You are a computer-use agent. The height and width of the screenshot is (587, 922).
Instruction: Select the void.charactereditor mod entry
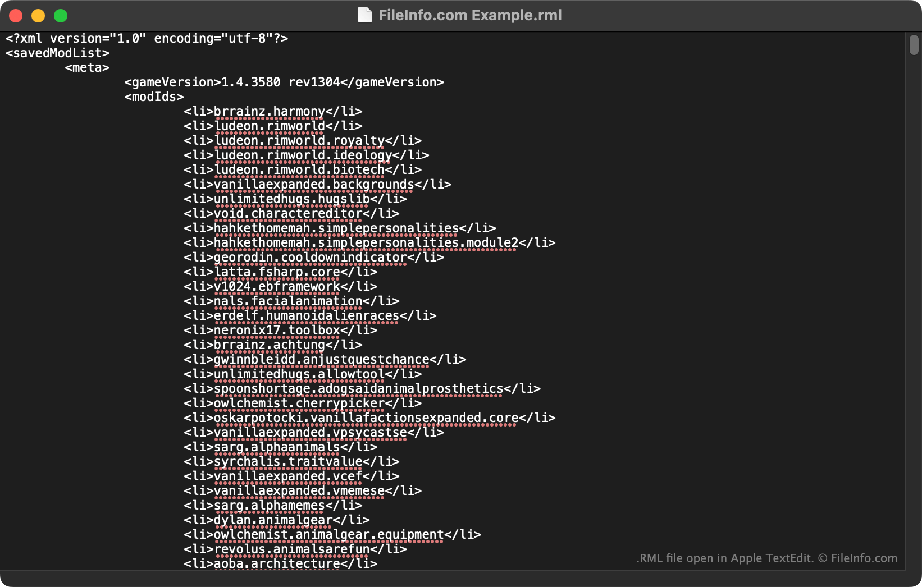[x=290, y=213]
